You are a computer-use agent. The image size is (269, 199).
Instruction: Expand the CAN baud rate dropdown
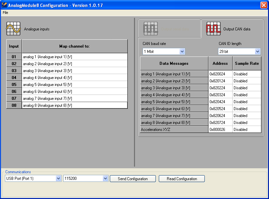[182, 52]
